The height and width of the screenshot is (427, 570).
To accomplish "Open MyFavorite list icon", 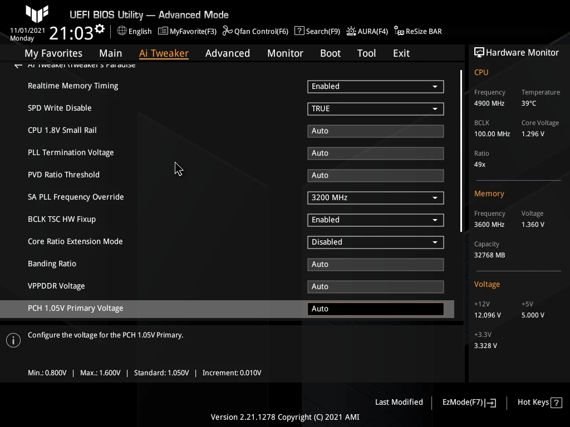I will click(163, 31).
